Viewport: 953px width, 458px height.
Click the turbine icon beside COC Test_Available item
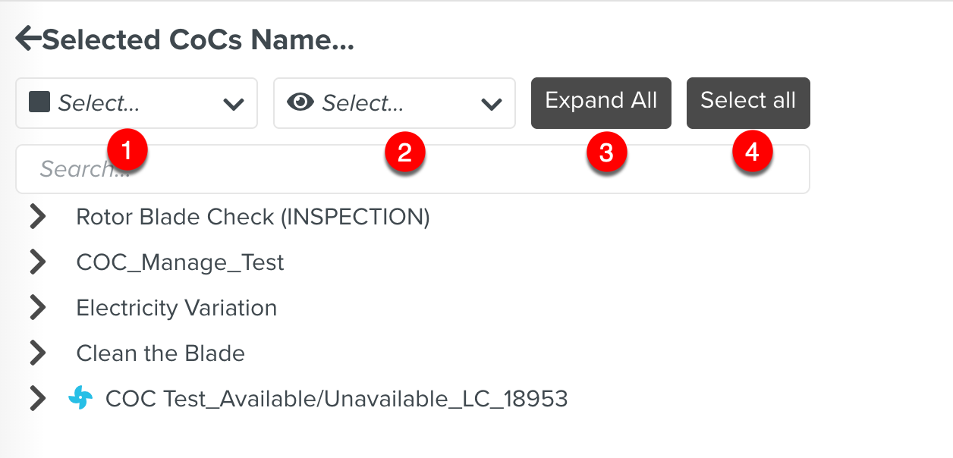[x=81, y=397]
